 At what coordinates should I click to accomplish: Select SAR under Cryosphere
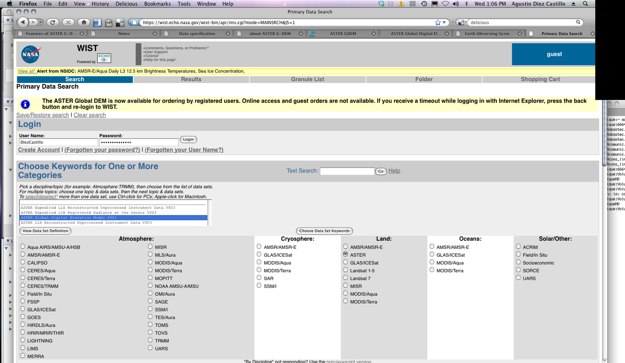259,277
